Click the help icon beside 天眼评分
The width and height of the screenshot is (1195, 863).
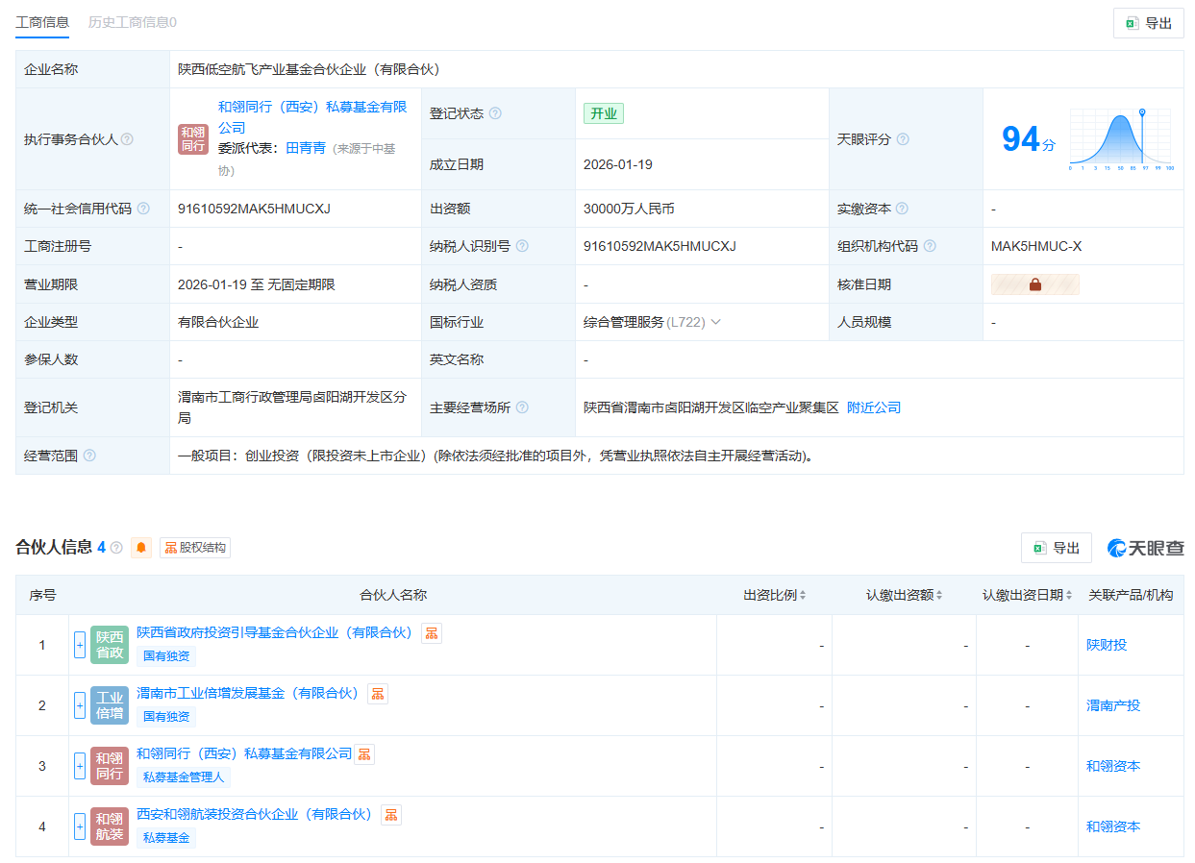coord(901,139)
